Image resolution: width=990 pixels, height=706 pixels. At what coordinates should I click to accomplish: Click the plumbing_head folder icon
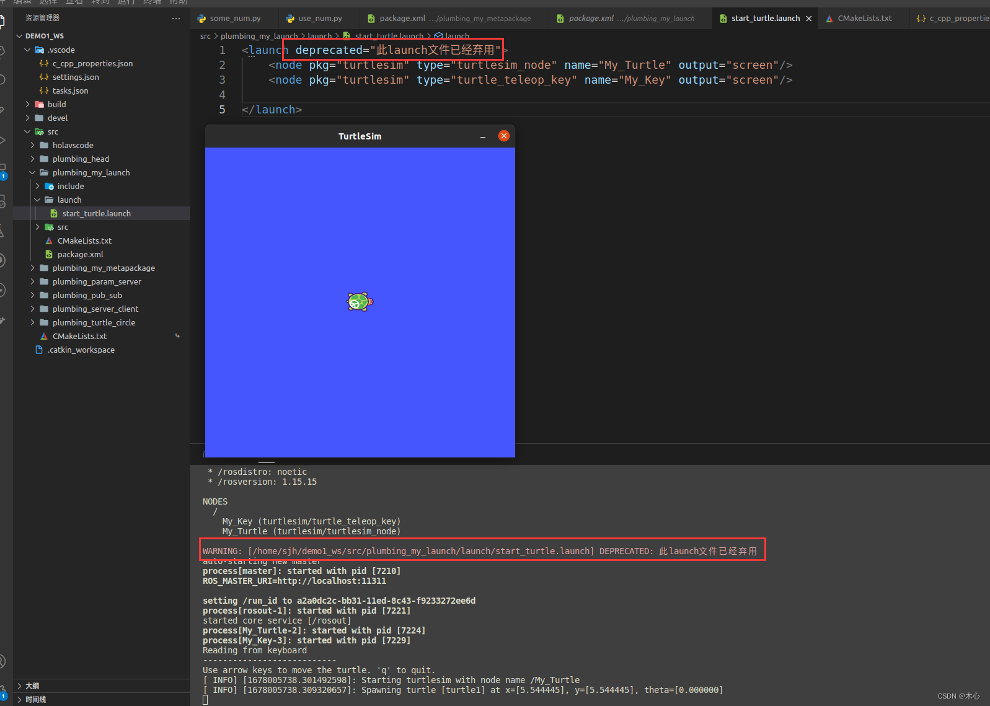click(x=44, y=159)
